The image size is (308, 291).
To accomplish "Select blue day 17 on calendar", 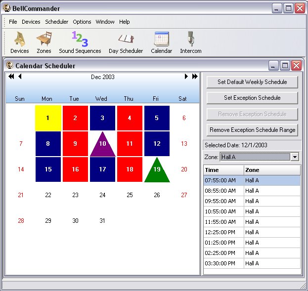I will pyautogui.click(x=102, y=169).
